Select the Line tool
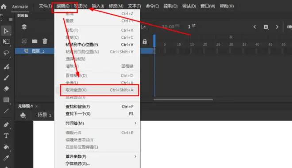The height and width of the screenshot is (168, 292). pyautogui.click(x=6, y=111)
